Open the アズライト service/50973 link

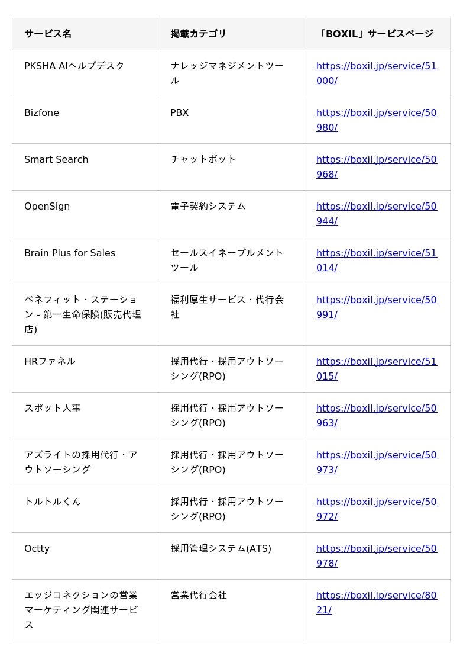pyautogui.click(x=377, y=462)
